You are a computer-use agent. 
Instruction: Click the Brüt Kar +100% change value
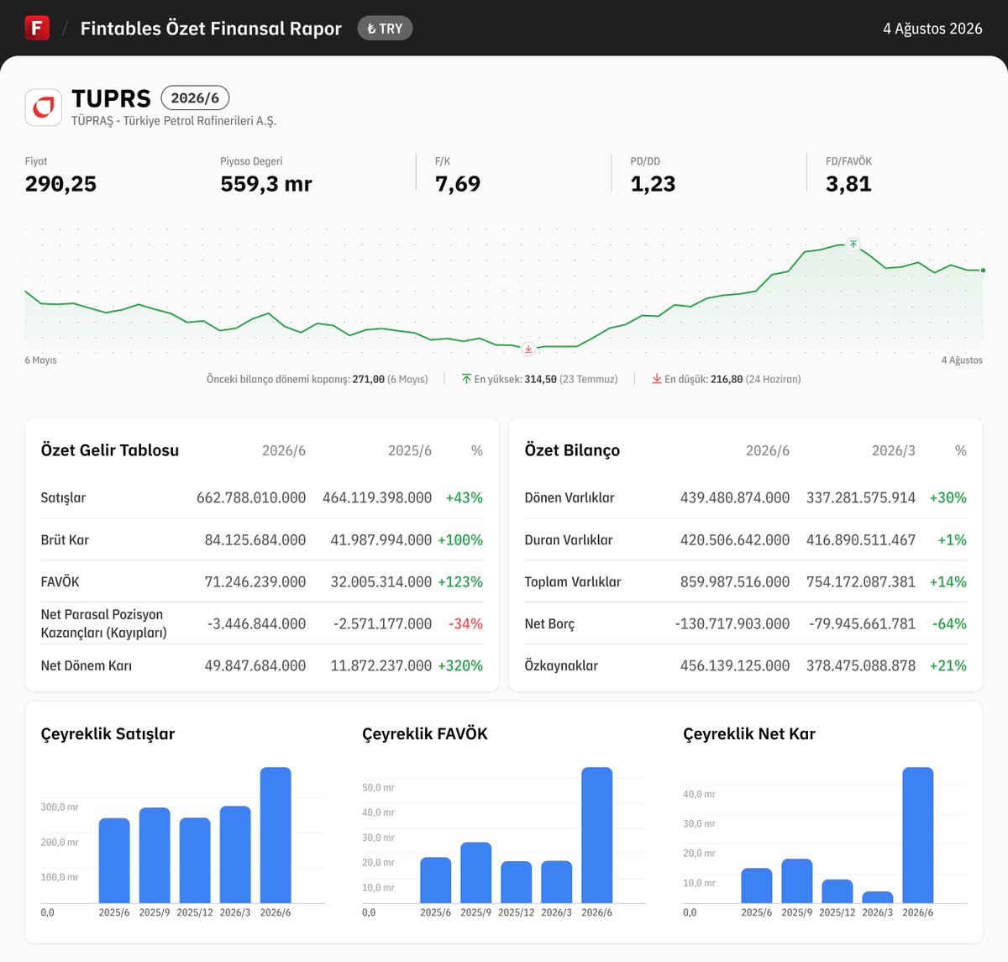point(460,539)
